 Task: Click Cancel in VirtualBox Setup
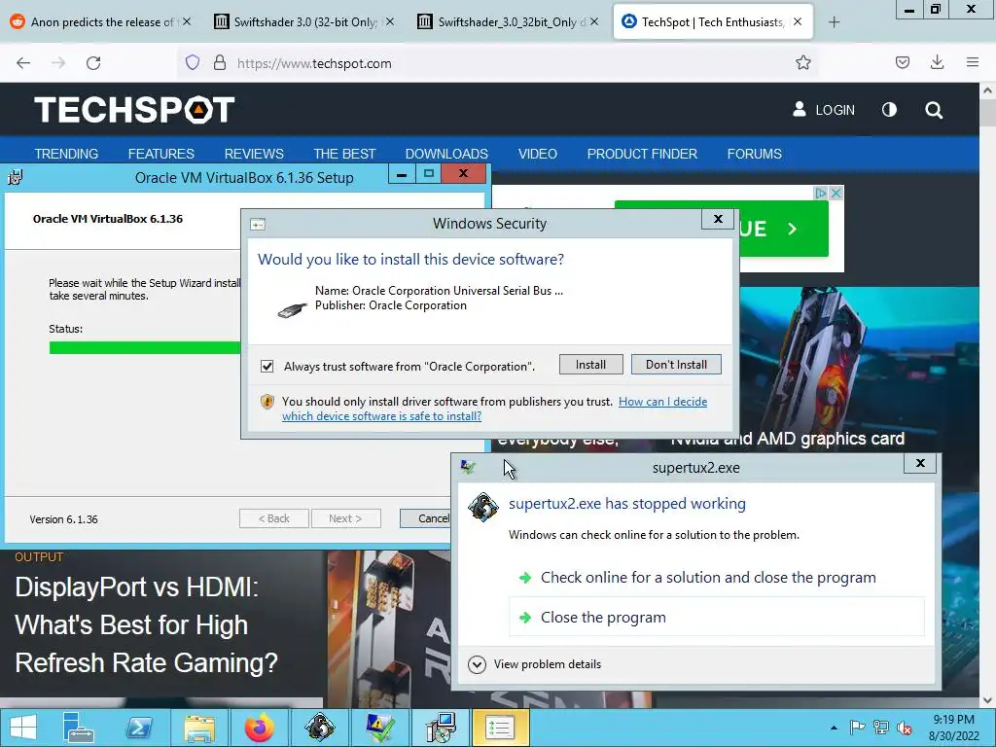point(426,518)
